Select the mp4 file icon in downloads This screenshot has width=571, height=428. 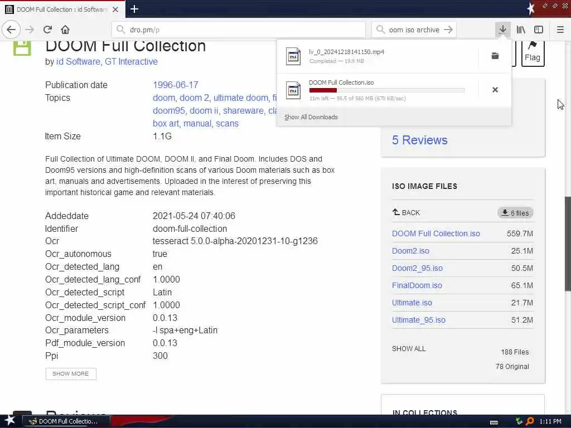pos(293,56)
